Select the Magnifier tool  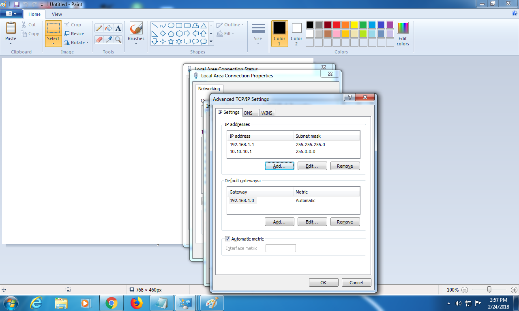(x=118, y=39)
